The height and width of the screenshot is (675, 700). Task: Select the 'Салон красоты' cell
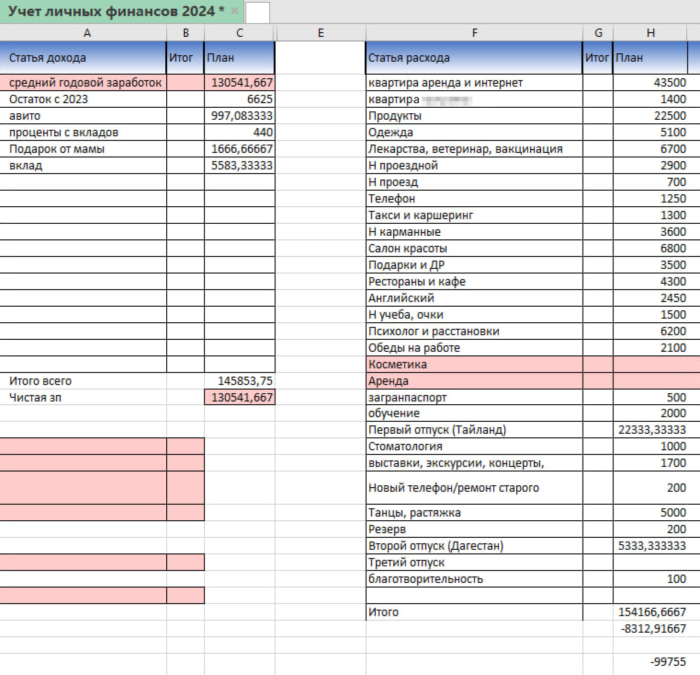point(474,248)
